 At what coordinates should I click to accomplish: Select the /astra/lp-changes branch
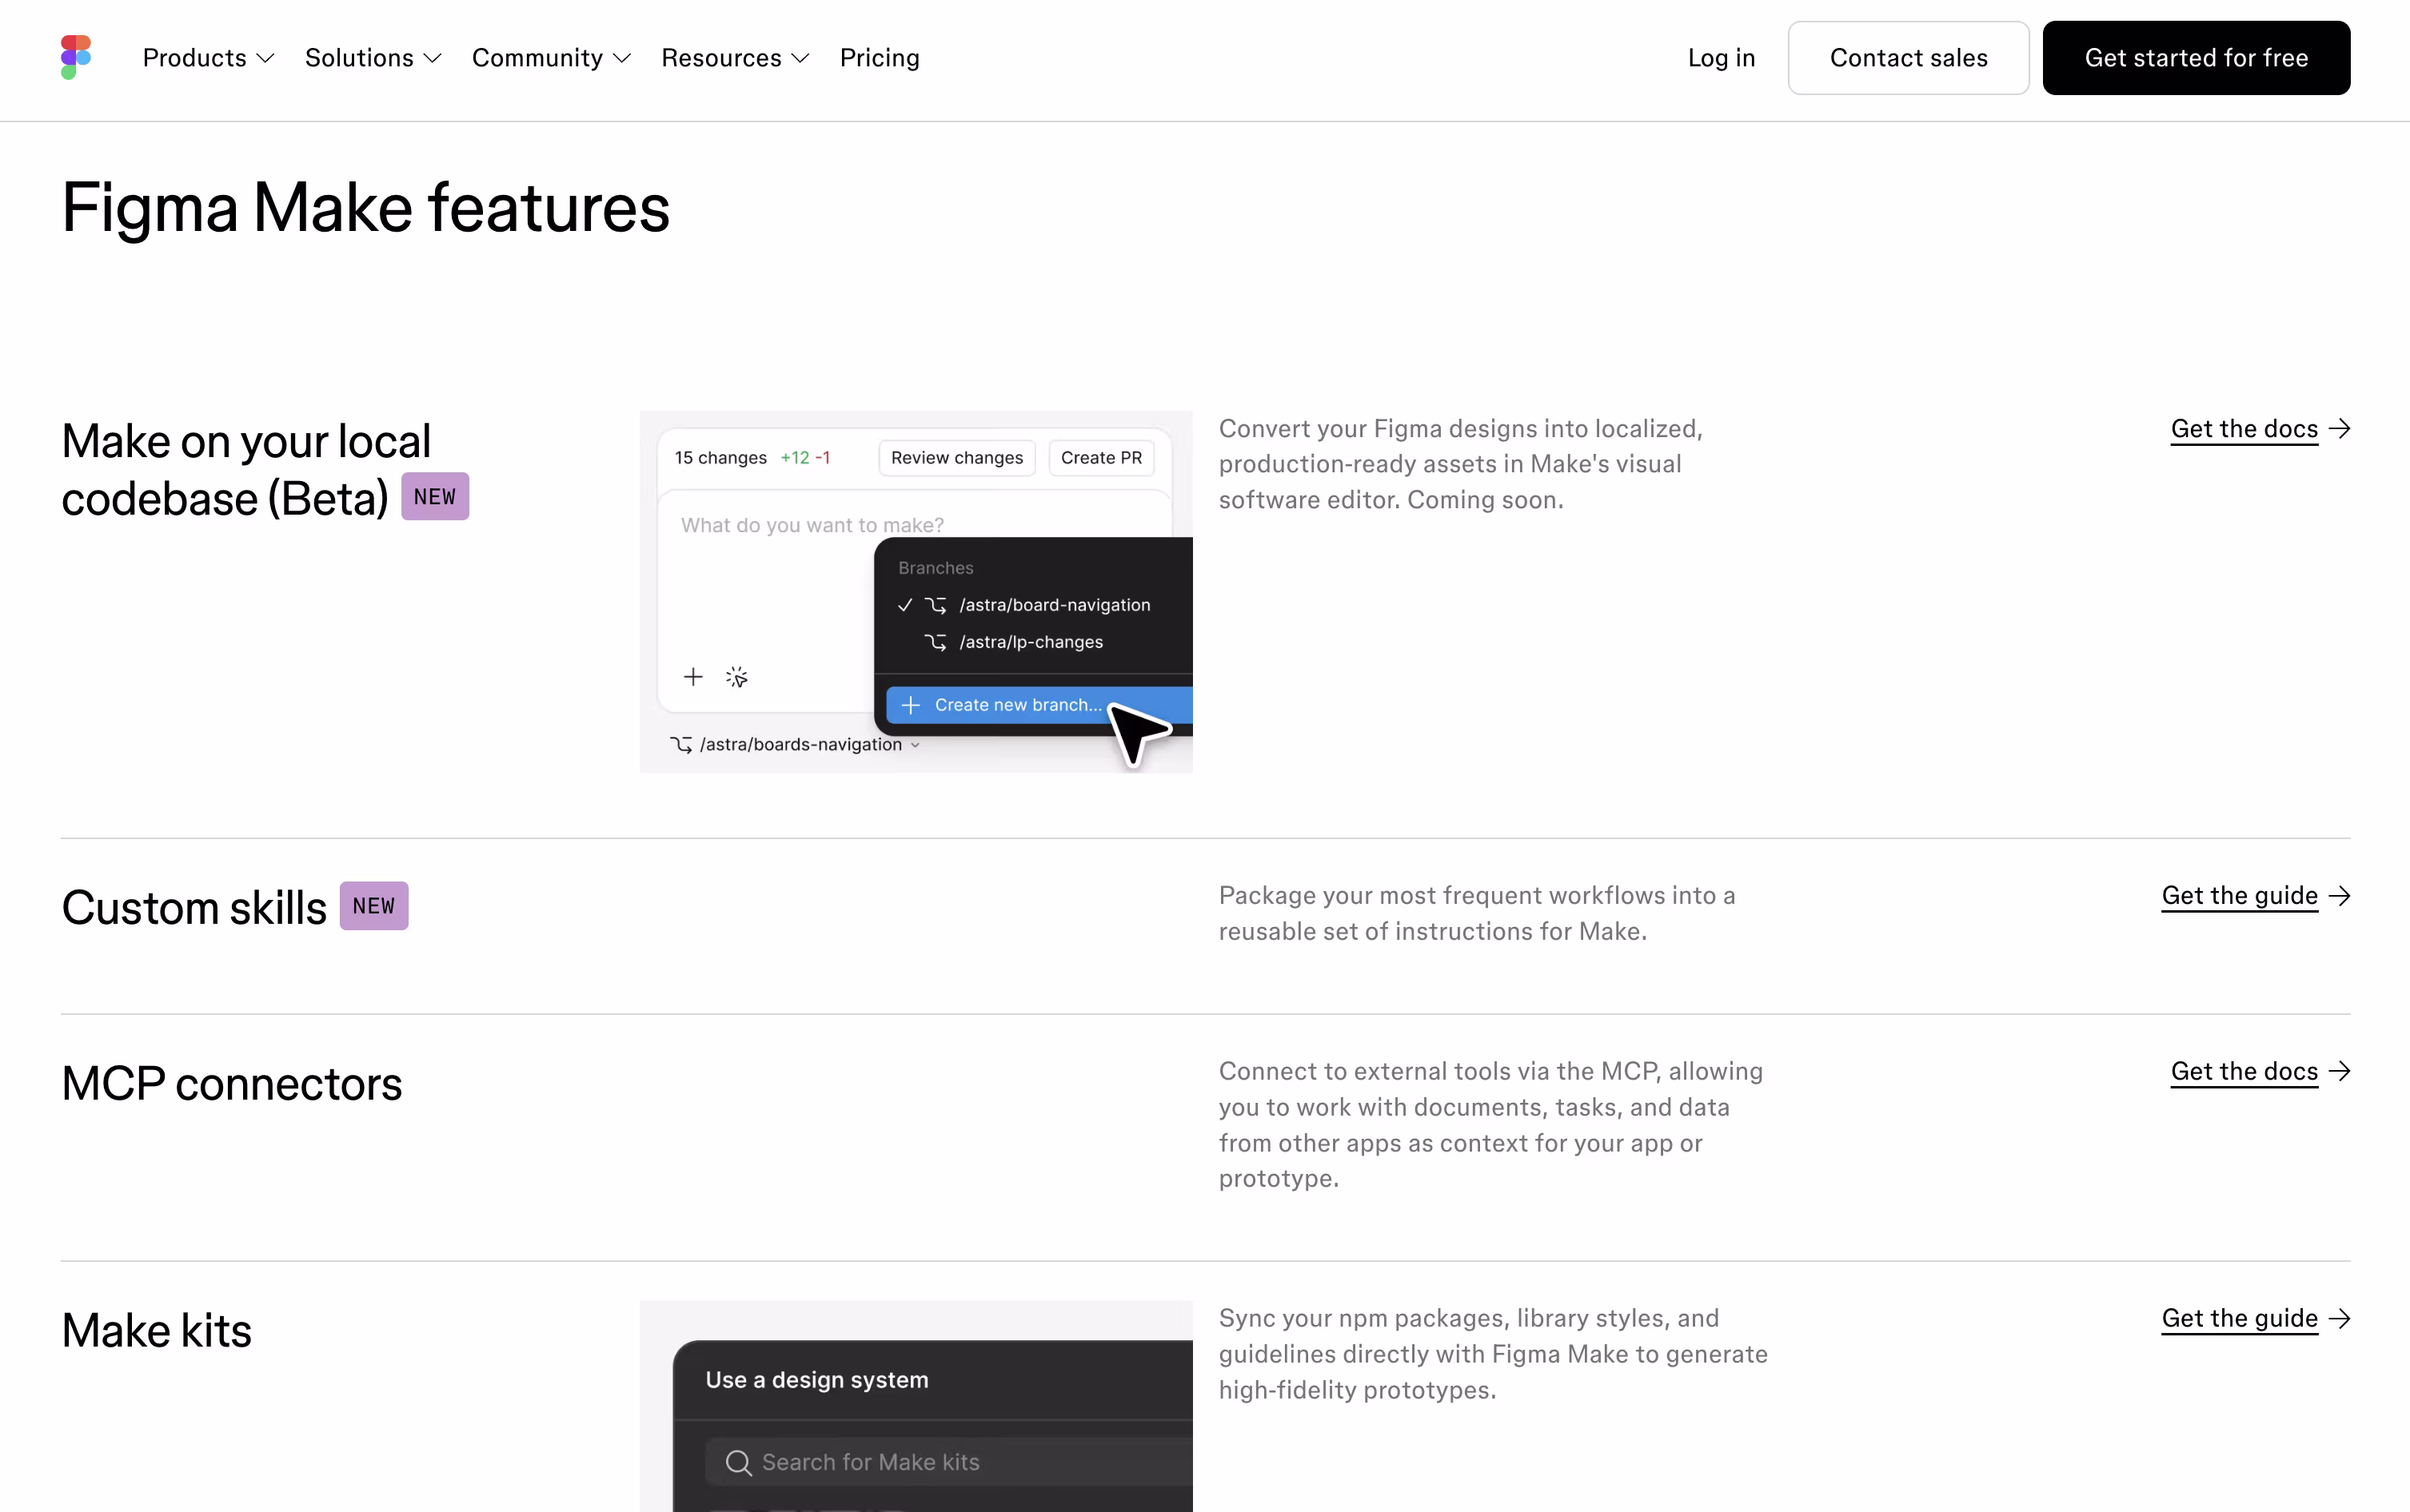click(1035, 642)
